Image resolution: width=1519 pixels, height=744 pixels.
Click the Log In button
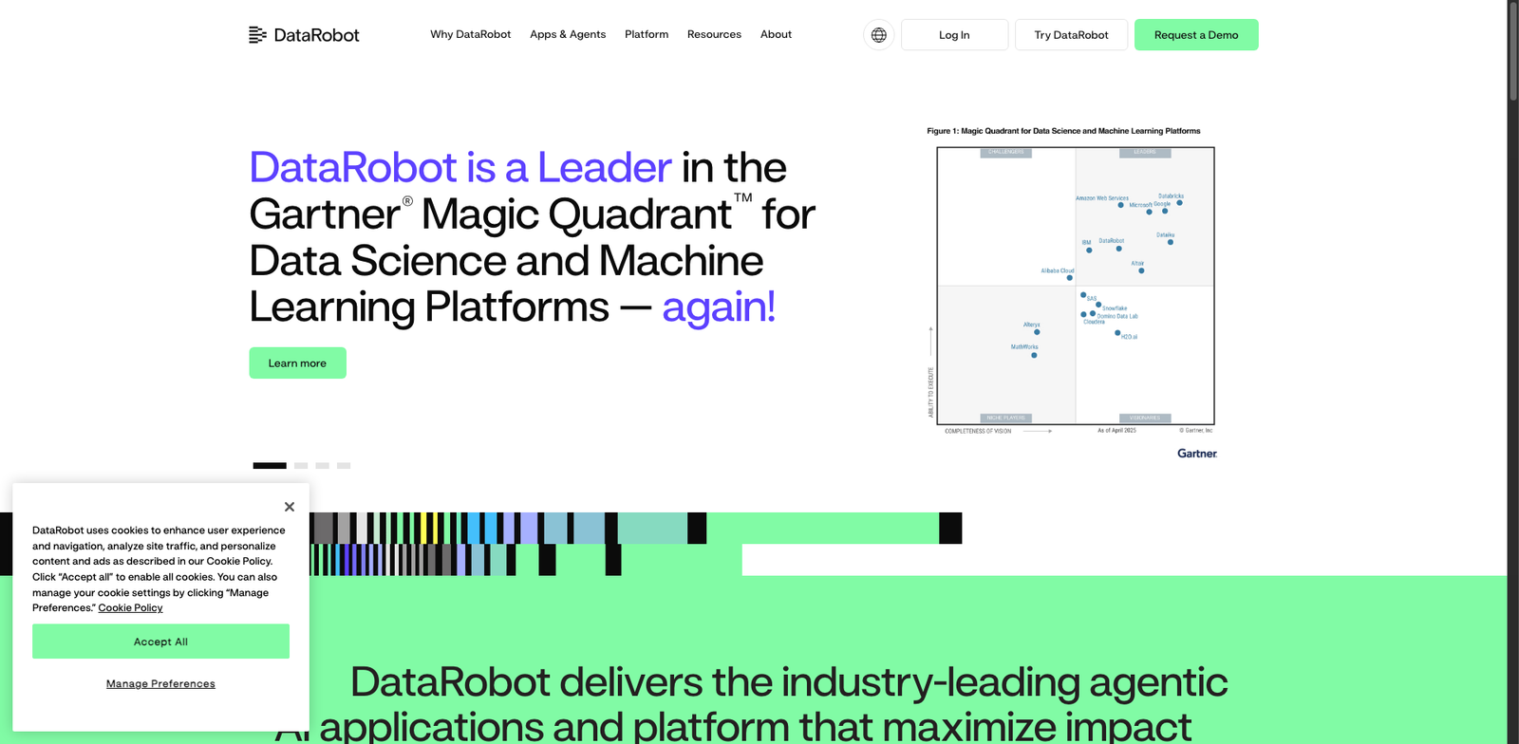click(x=954, y=35)
